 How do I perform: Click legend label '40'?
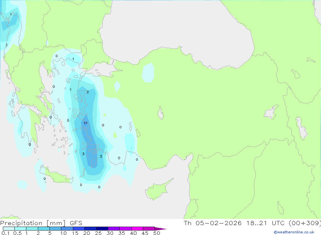click(134, 233)
